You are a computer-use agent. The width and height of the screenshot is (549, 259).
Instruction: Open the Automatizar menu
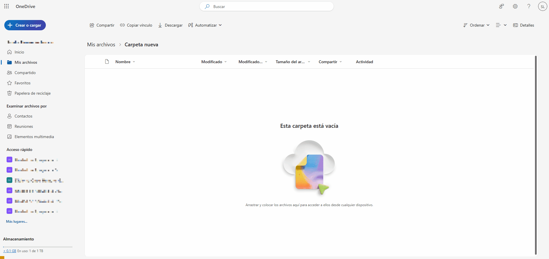click(x=205, y=25)
